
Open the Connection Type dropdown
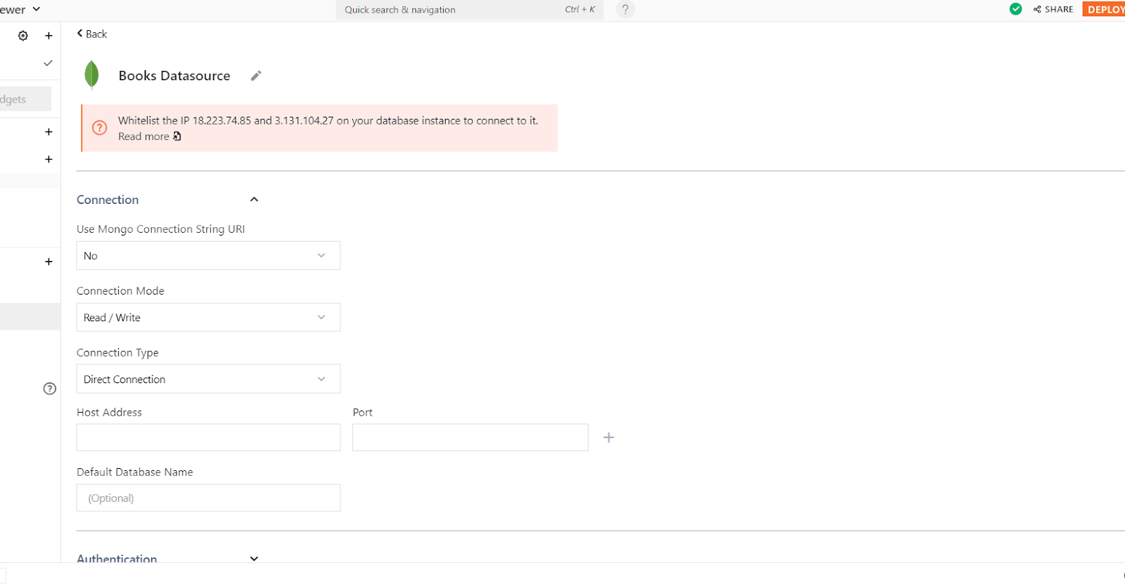click(208, 379)
